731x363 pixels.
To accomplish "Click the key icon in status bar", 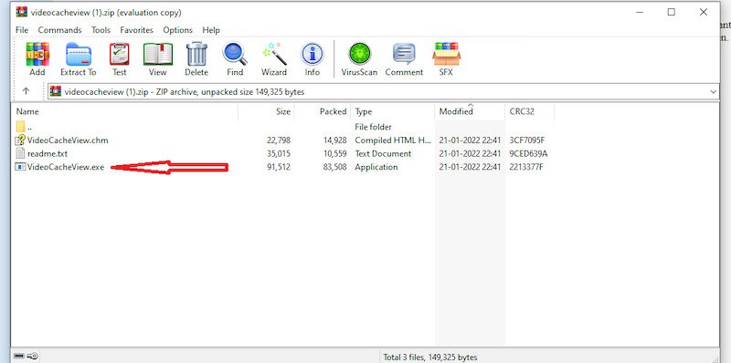I will pyautogui.click(x=32, y=356).
